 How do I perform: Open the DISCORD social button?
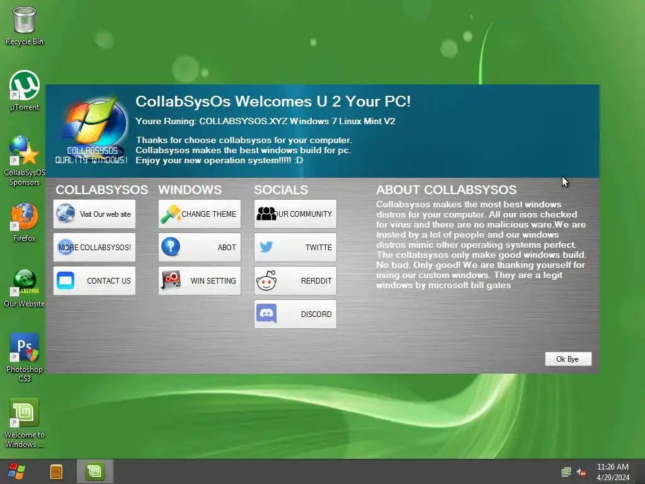[x=295, y=314]
